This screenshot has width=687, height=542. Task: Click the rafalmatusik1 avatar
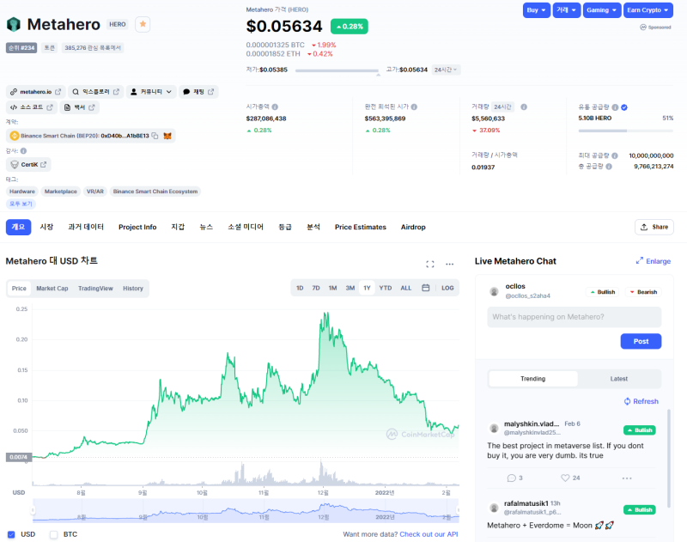click(495, 508)
